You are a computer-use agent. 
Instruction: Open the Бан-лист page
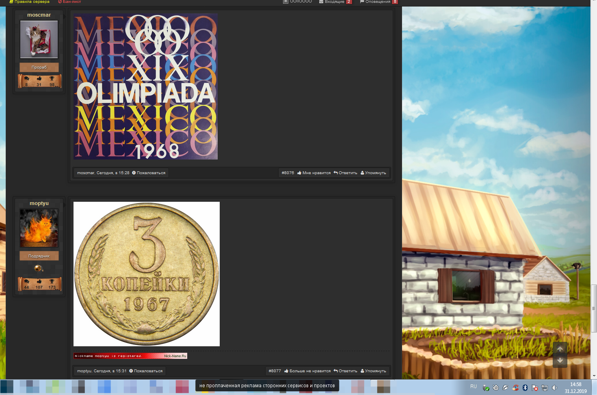[x=69, y=2]
